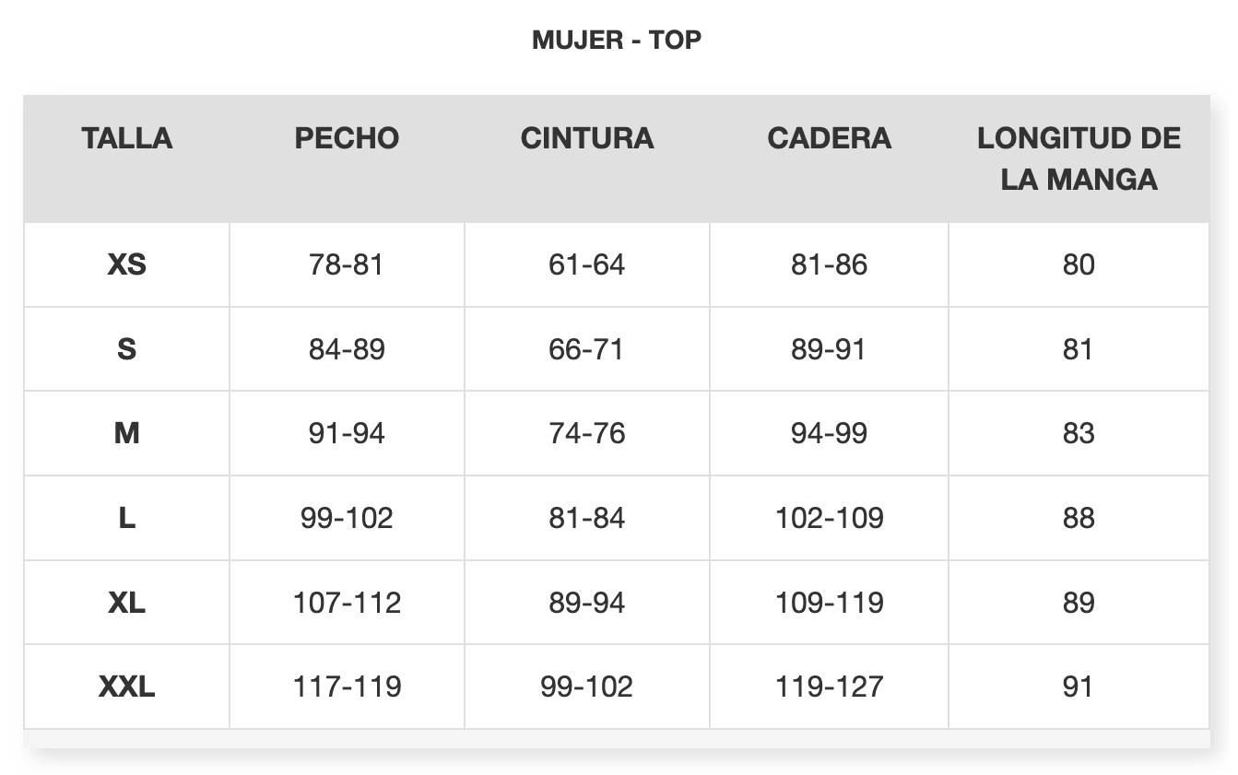The width and height of the screenshot is (1238, 775).
Task: Click the XS size row label
Action: pos(126,265)
